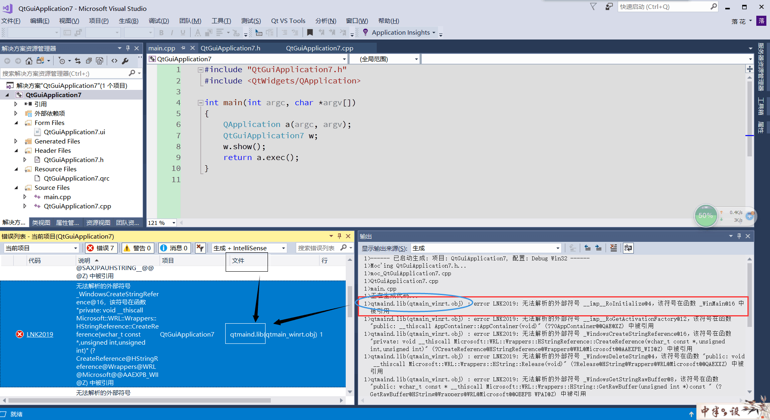770x420 pixels.
Task: Open the 调试(D) menu
Action: point(159,21)
